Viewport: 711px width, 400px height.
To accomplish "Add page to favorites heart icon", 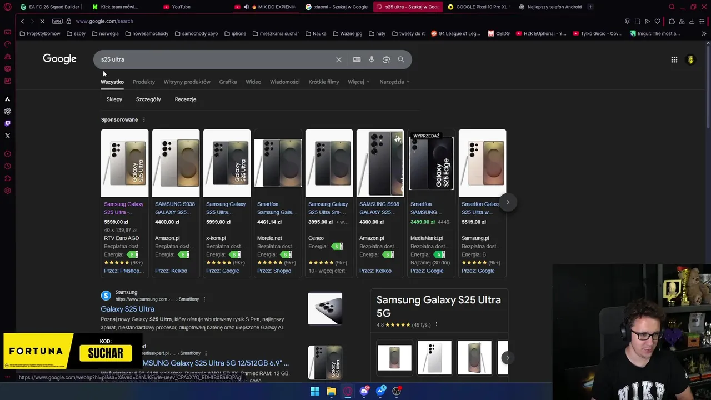I will [658, 21].
